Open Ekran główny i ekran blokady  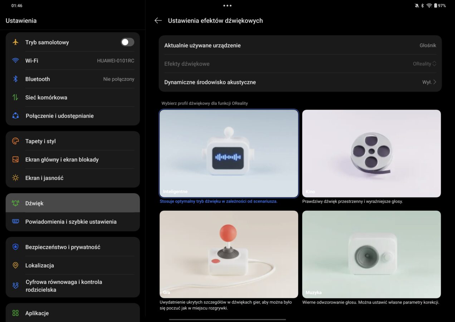click(73, 160)
